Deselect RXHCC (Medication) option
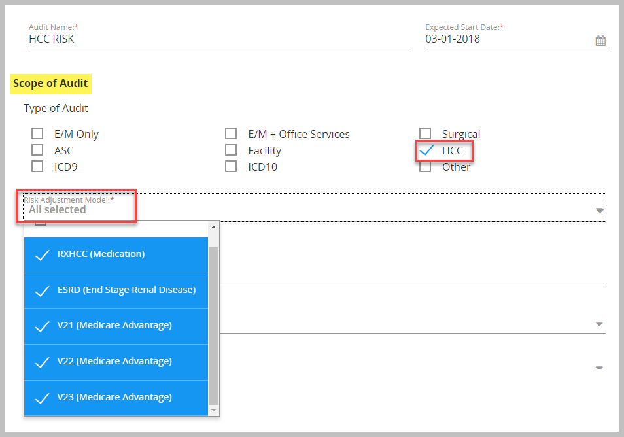This screenshot has width=624, height=437. [x=116, y=254]
